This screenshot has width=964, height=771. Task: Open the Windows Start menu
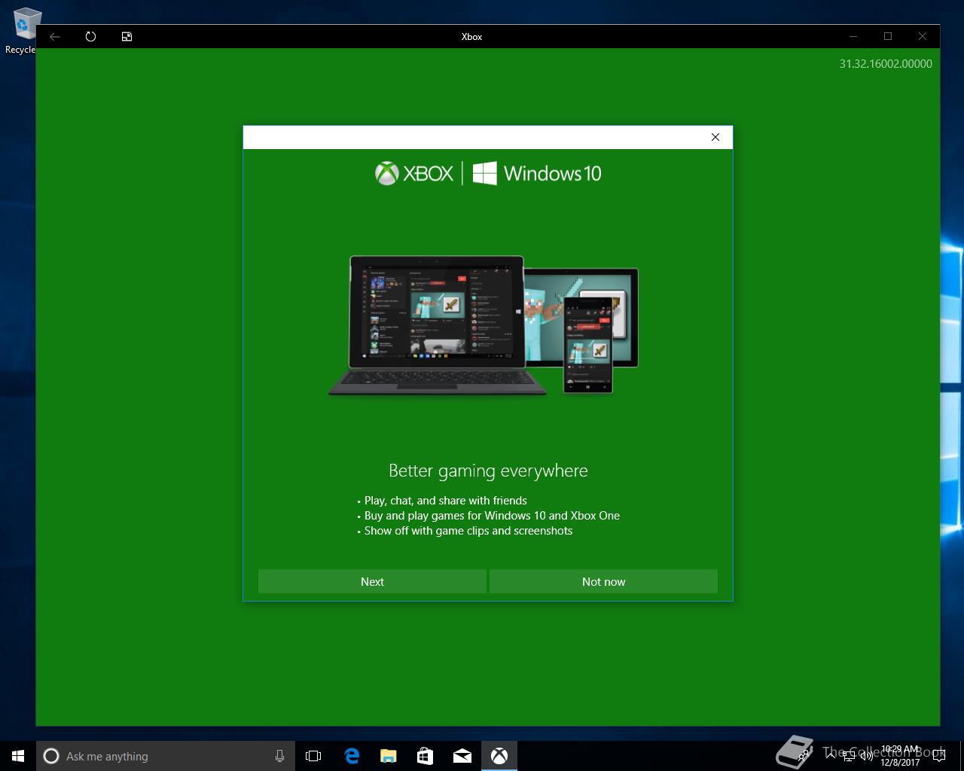tap(18, 756)
